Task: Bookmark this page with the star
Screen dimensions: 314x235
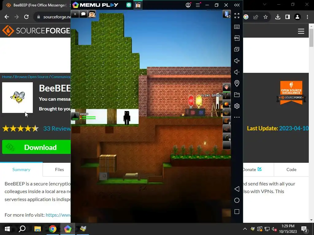Action: tap(266, 17)
